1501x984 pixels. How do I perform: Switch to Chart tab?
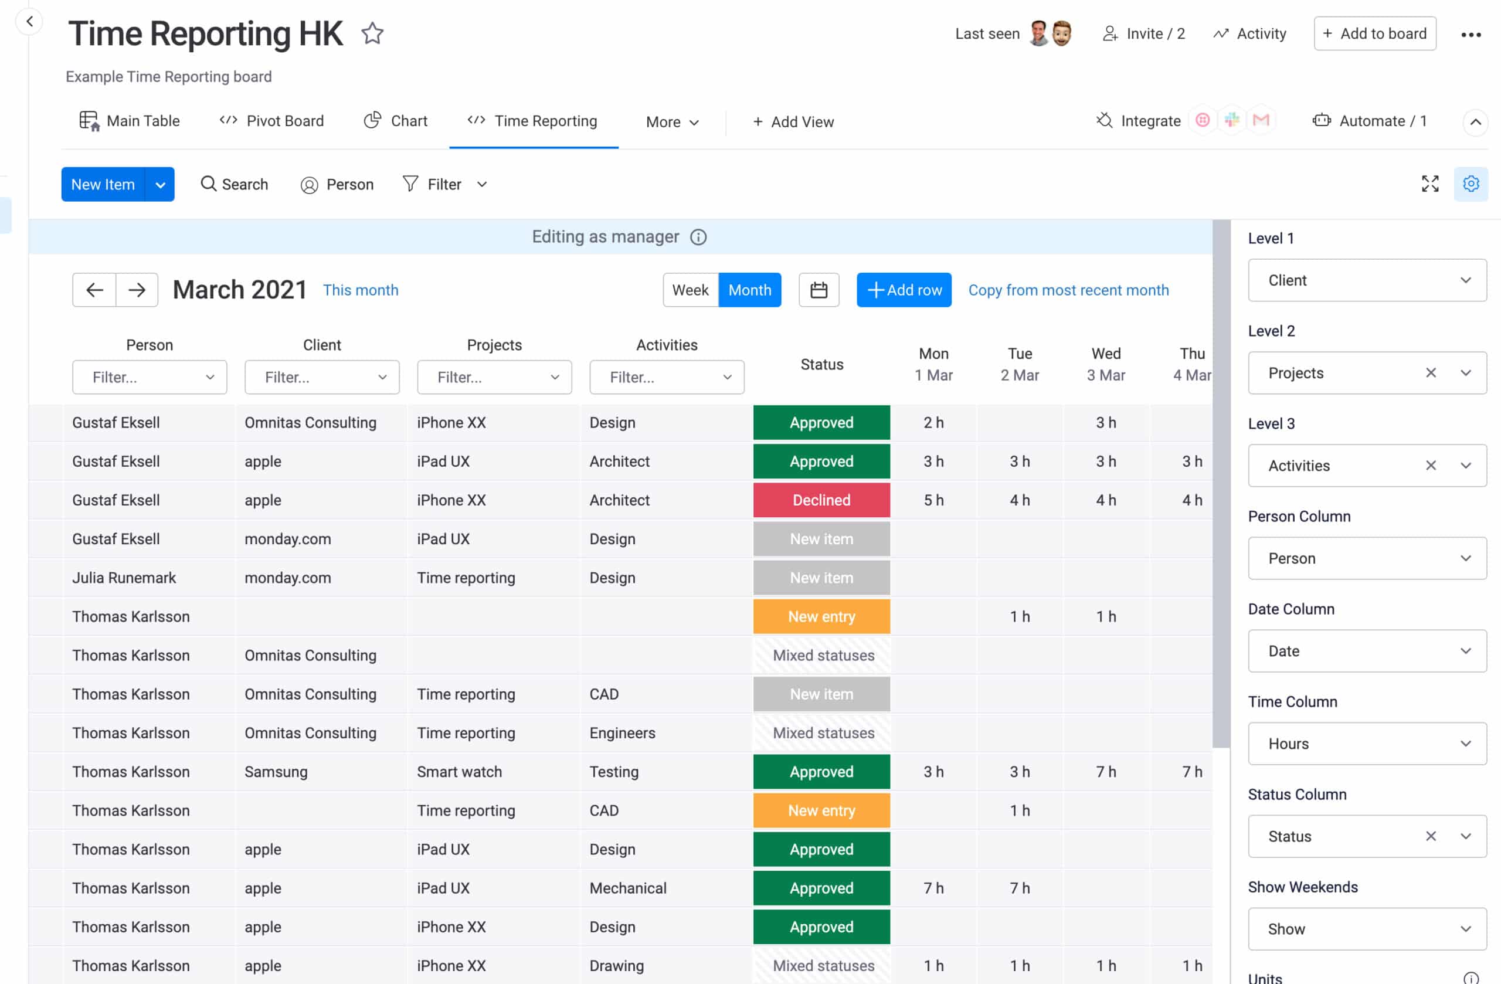tap(396, 120)
